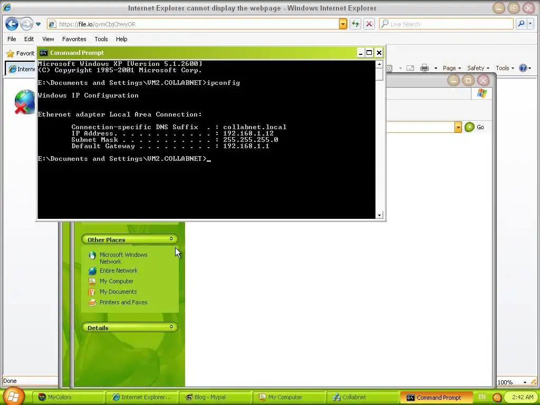Screen dimensions: 540x405
Task: Click the collabnet.local DNS suffix text
Action: [x=255, y=127]
